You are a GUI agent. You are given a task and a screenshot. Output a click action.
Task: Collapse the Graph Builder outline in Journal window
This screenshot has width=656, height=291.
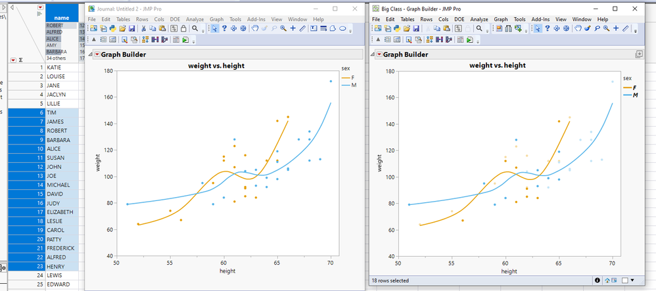[90, 55]
